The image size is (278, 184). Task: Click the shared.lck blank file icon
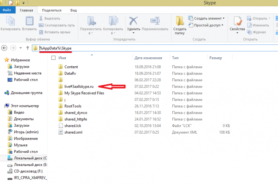[60, 126]
